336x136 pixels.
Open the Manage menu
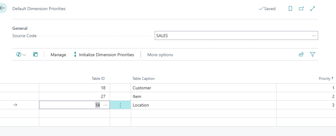pos(58,55)
